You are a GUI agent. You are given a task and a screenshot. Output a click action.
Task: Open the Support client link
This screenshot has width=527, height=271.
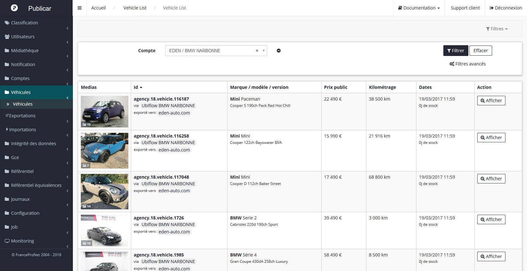pos(465,8)
